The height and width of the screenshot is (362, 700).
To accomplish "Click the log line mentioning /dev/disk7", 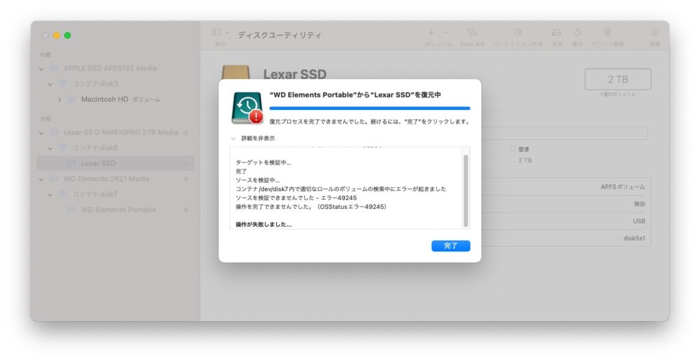I will [x=341, y=189].
